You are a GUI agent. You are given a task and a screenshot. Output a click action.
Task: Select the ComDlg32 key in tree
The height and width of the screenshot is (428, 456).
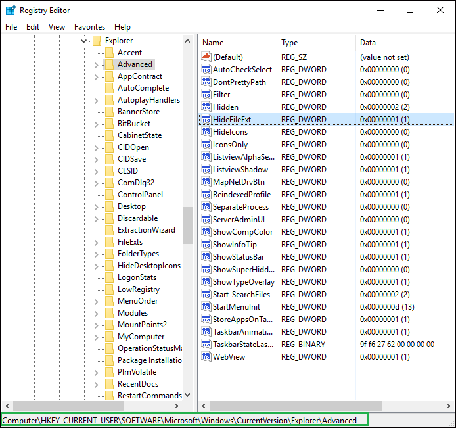click(136, 183)
